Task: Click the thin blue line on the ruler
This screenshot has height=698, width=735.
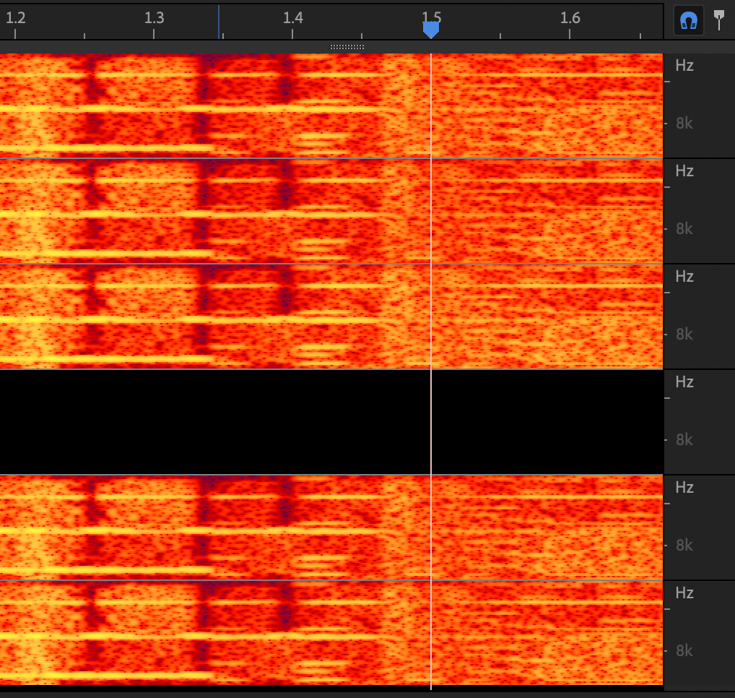Action: 219,20
